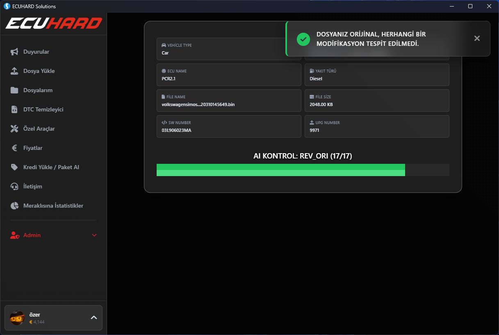Open the Kredi Yükle / Paket Al page

pos(51,167)
